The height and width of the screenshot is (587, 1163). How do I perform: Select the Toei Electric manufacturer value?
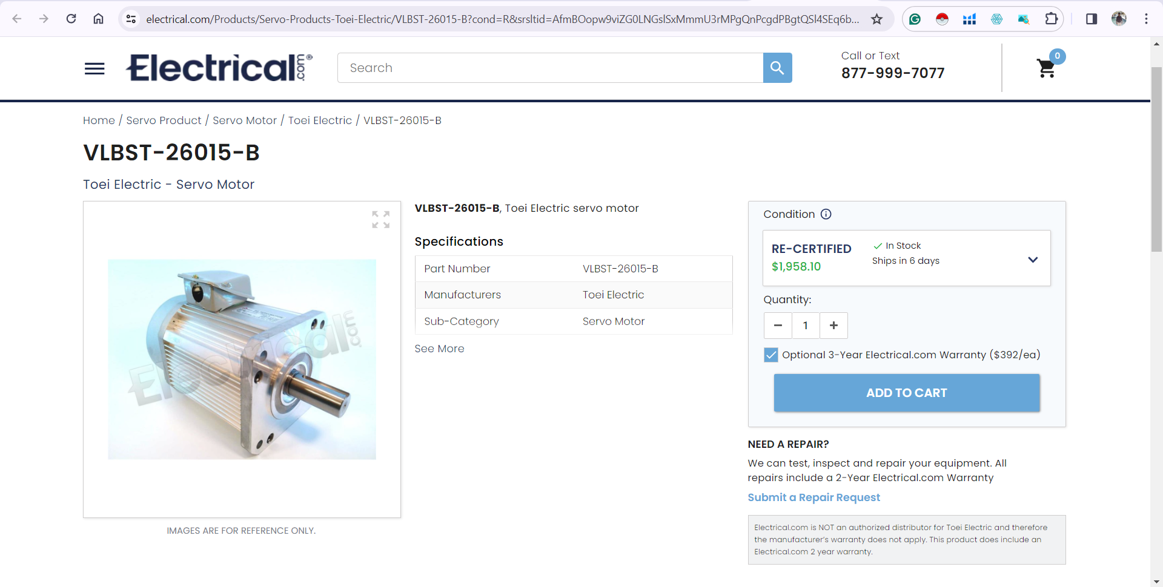click(613, 295)
